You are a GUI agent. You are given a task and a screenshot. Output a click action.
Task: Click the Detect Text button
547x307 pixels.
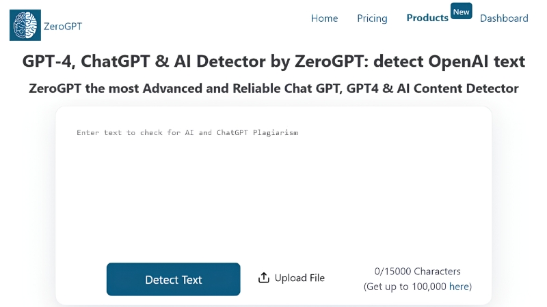click(174, 279)
